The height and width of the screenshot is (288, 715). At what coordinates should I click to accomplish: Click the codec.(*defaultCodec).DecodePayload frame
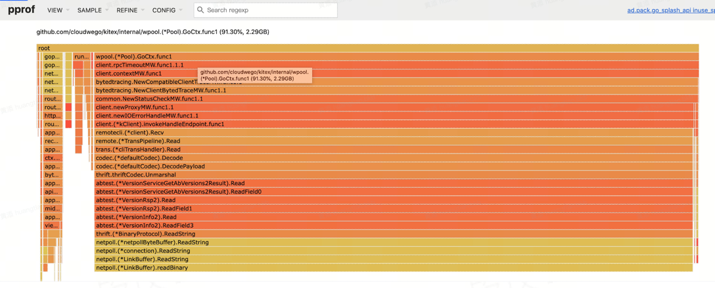tap(394, 167)
